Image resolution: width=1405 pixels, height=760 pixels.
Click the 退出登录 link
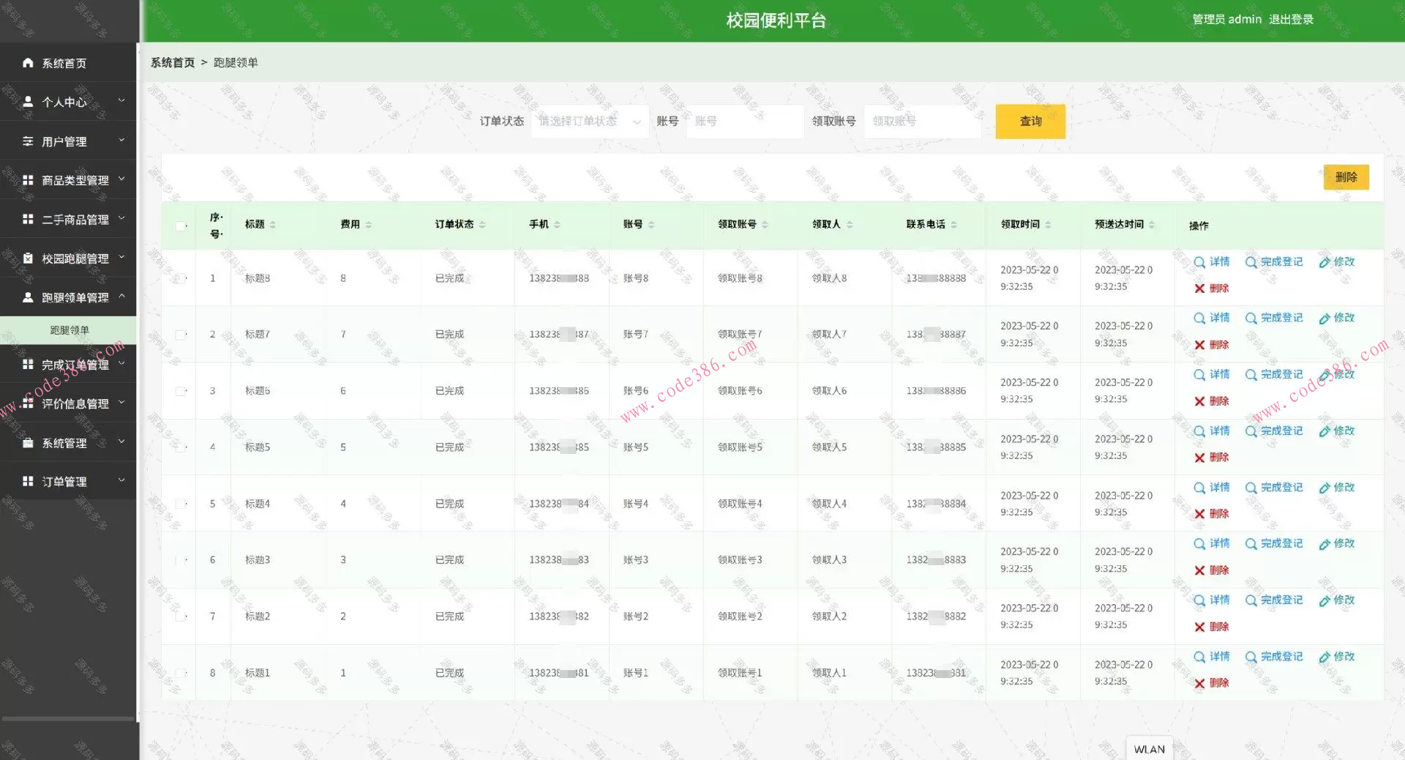click(x=1291, y=20)
